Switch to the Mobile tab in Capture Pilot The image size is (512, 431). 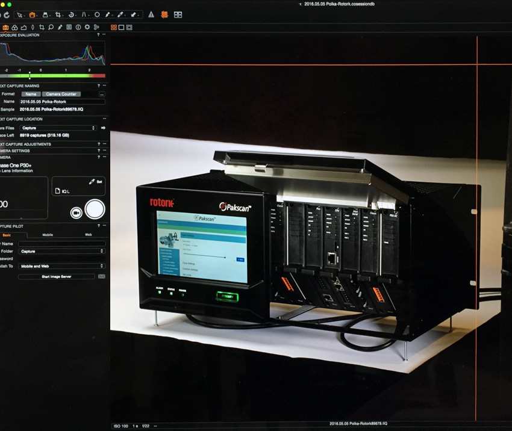48,235
